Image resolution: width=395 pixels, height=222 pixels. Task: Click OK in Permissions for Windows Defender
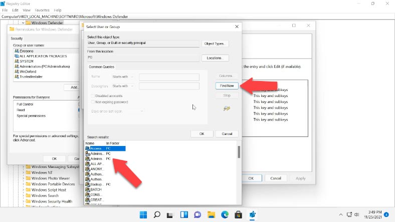pyautogui.click(x=55, y=159)
